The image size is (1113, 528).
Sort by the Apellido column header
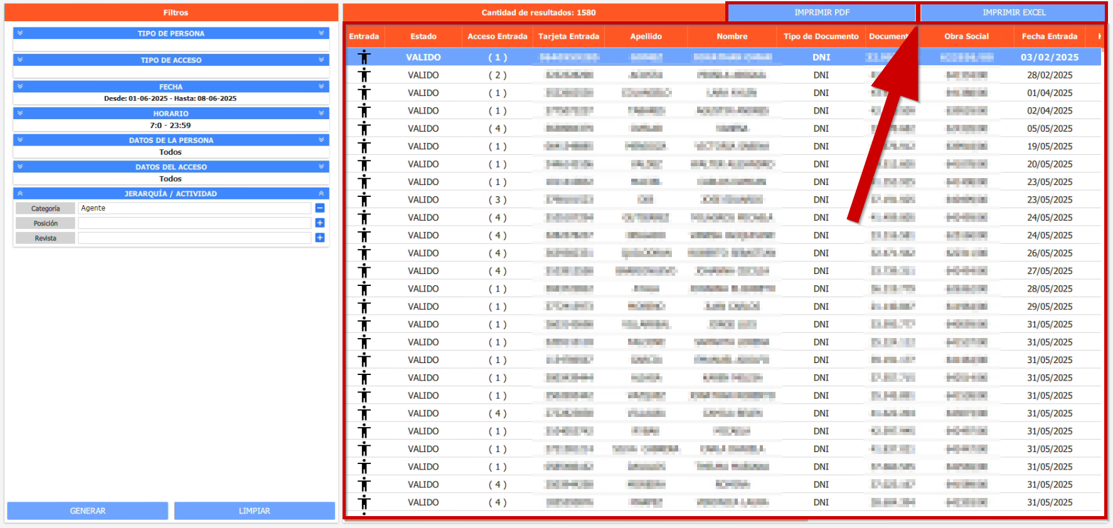(x=646, y=36)
